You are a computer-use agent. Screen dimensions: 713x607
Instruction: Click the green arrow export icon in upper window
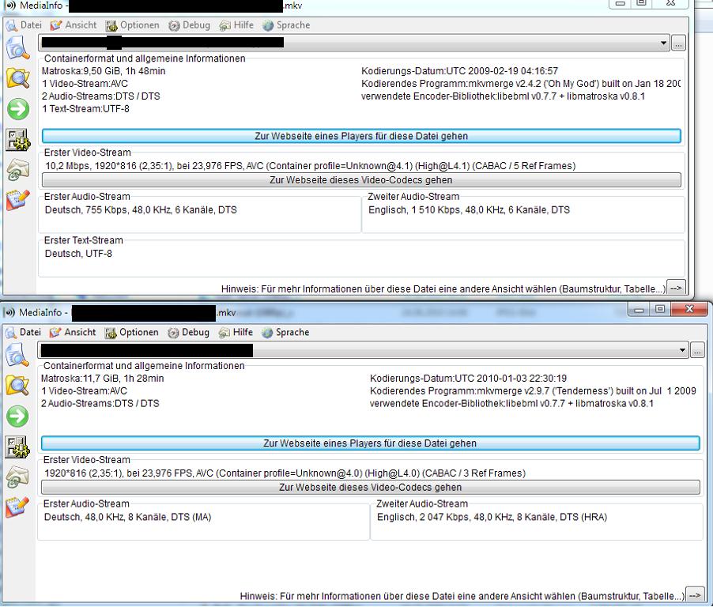click(x=17, y=108)
